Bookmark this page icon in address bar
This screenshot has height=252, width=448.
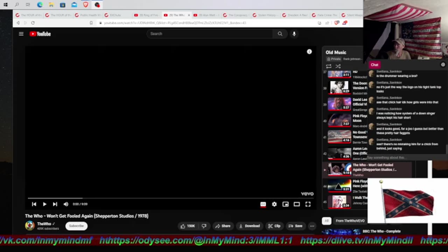(91, 23)
